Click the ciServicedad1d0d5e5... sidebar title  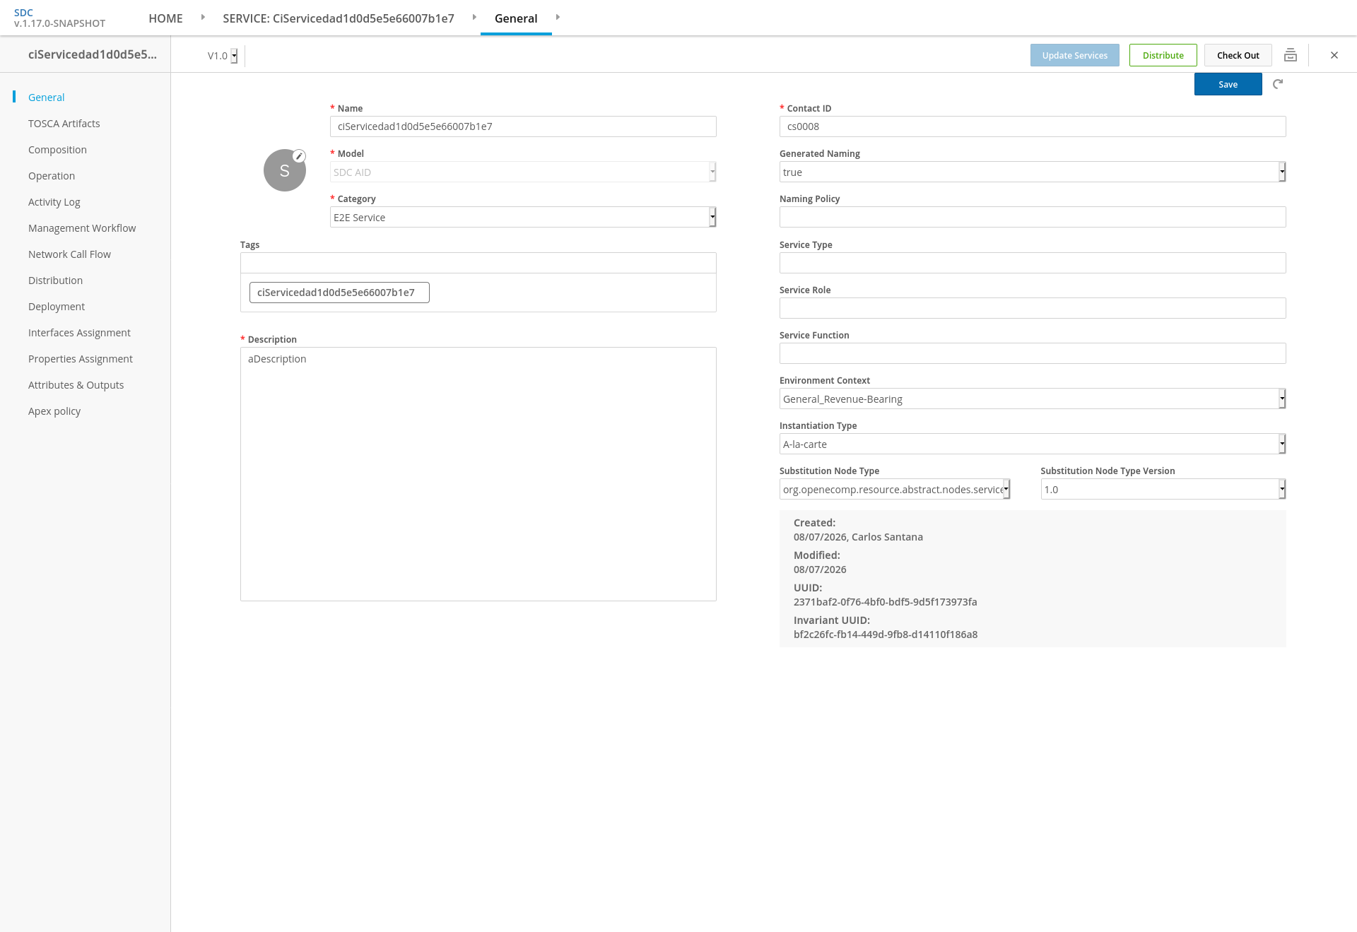(x=93, y=54)
